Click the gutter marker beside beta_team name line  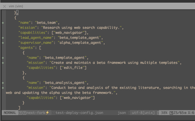pyautogui.click(x=3, y=23)
